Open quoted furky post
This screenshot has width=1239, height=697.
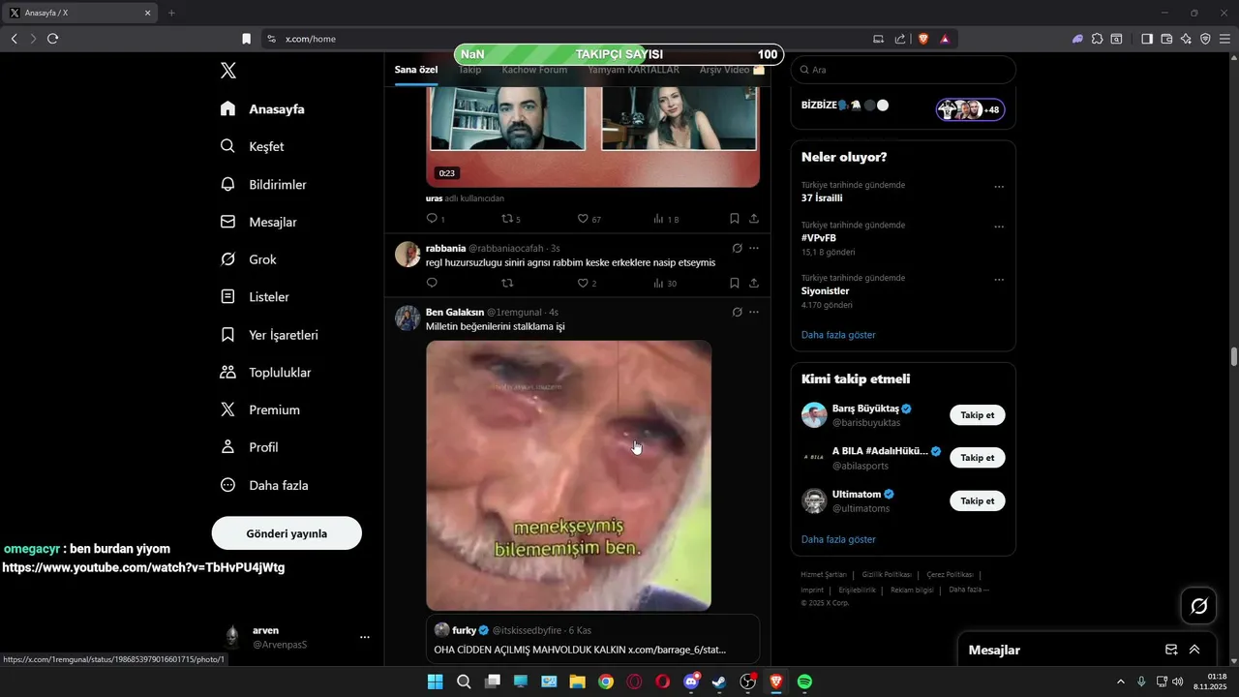click(x=592, y=639)
